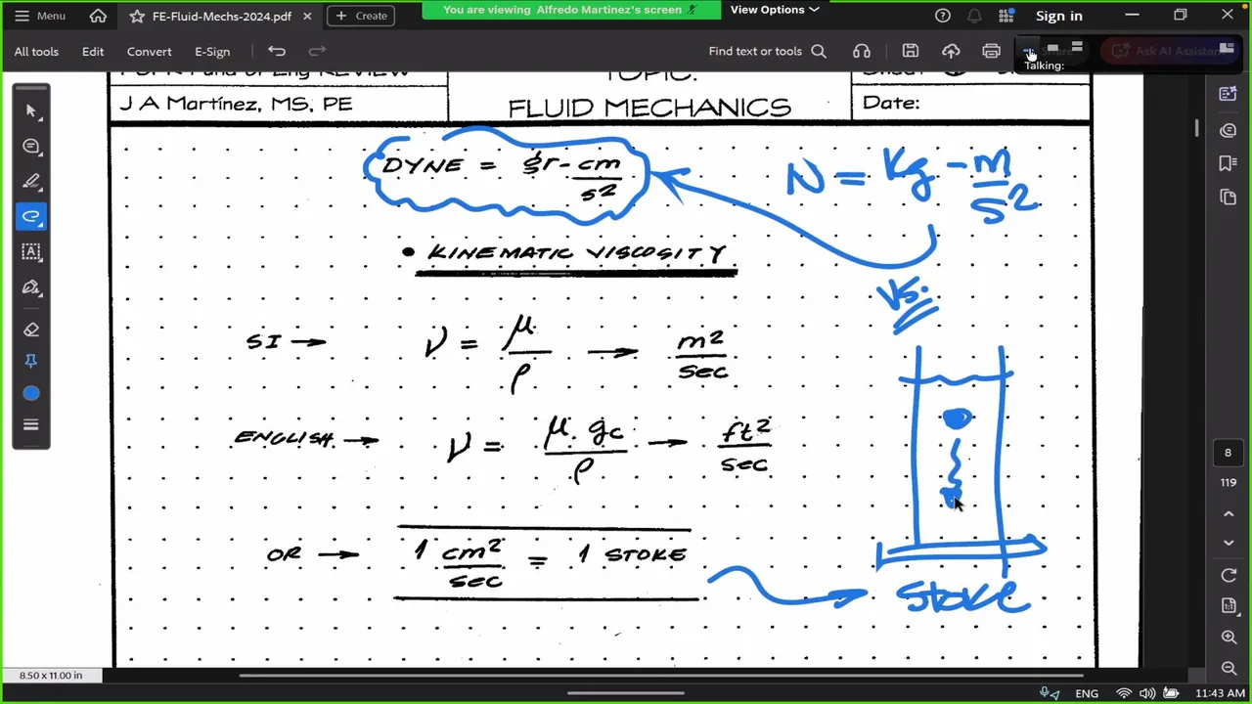Open the Wi-Fi network tray icon
The width and height of the screenshot is (1252, 704).
pyautogui.click(x=1124, y=693)
